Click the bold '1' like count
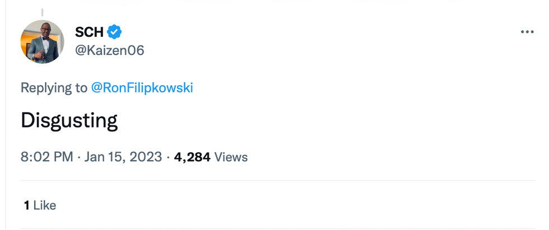The image size is (549, 230). [26, 205]
